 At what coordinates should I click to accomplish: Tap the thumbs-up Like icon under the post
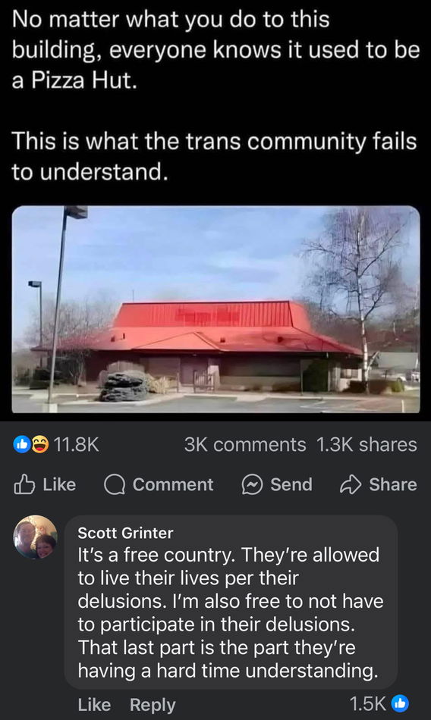tap(24, 484)
